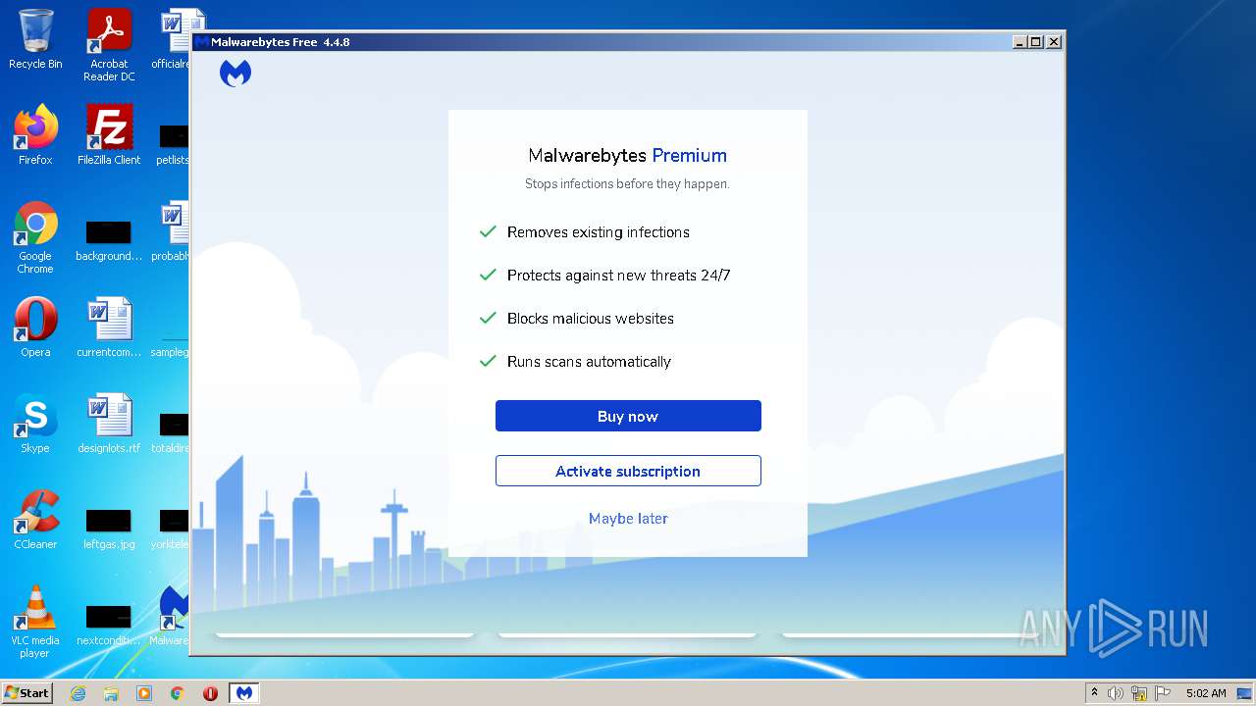
Task: Launch CCleaner desktop shortcut
Action: point(35,520)
